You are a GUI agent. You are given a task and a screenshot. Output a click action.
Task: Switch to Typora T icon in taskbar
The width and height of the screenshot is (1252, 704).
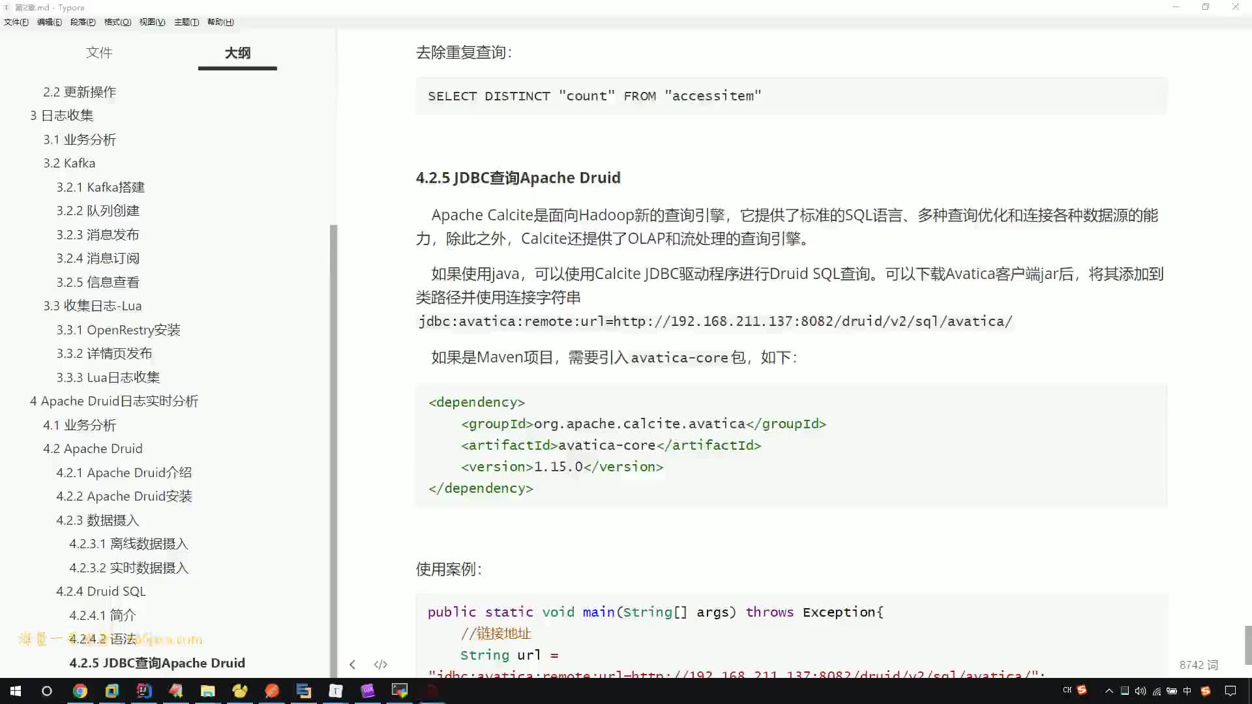point(336,691)
